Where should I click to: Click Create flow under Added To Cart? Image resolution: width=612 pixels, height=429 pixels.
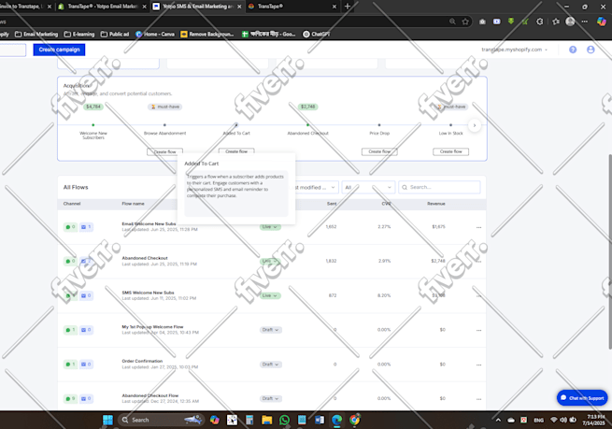coord(236,151)
